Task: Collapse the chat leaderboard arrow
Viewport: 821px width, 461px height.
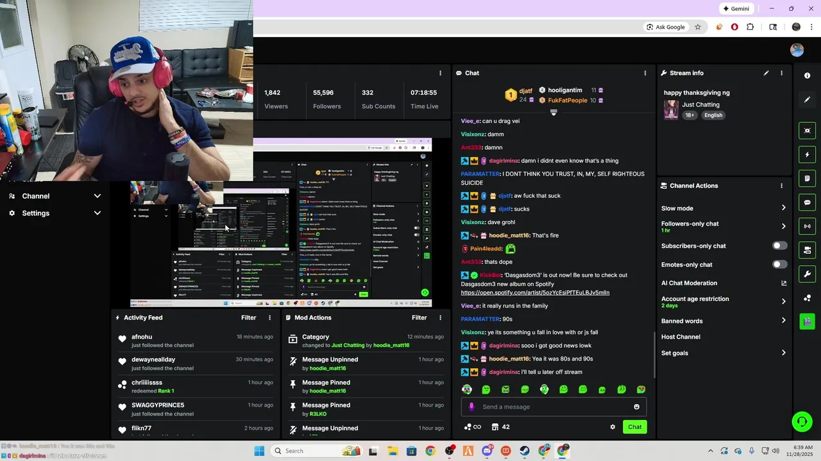Action: point(554,112)
